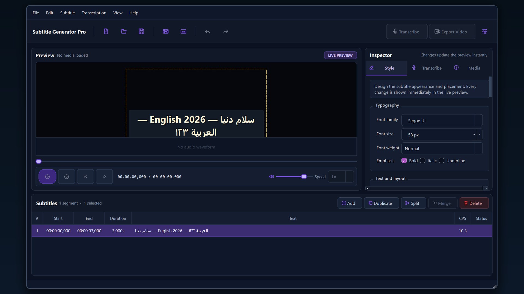Mute audio with the speaker icon
The image size is (524, 294).
[271, 177]
